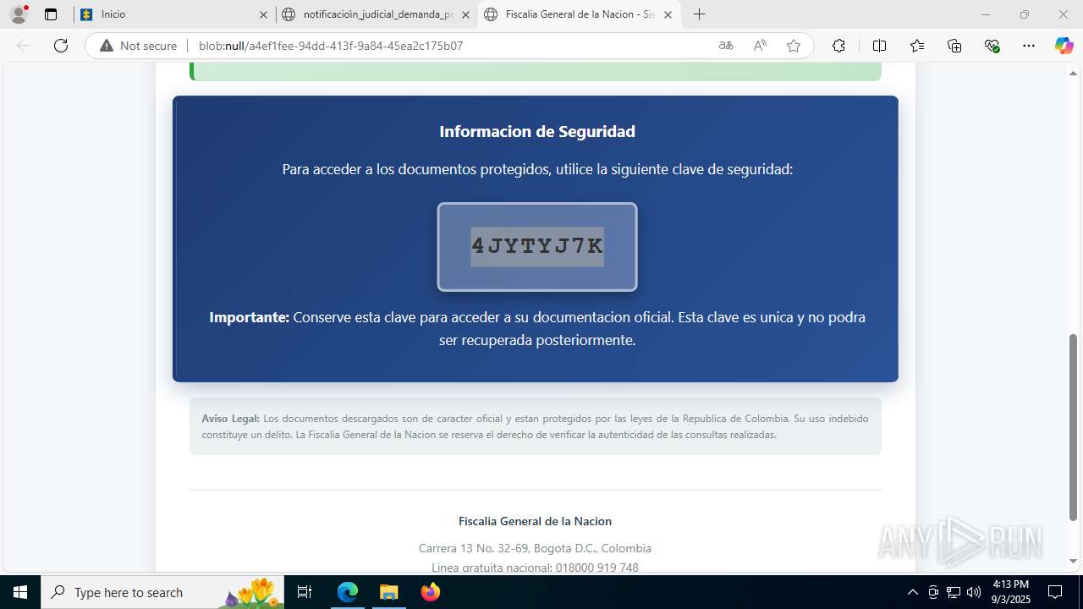1083x609 pixels.
Task: Close the notificacioin_judicial_demanda tab
Action: pos(465,14)
